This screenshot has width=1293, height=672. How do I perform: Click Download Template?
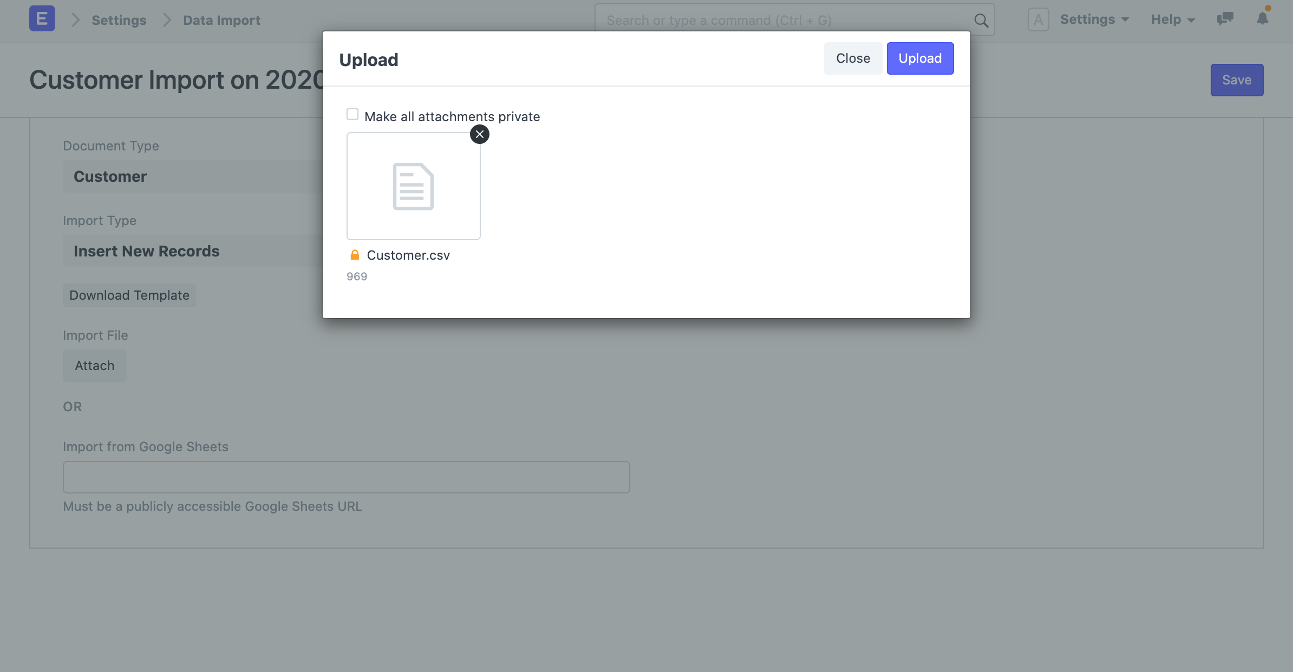pos(129,295)
